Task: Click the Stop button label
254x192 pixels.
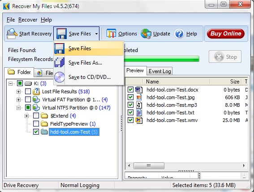Action: pyautogui.click(x=232, y=57)
